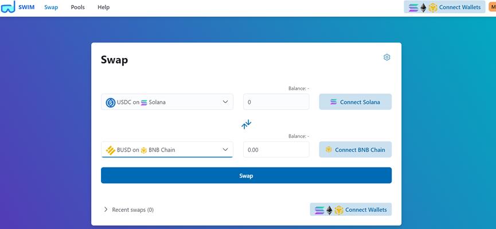This screenshot has width=496, height=229.
Task: Open the USDC on Solana token dropdown
Action: [167, 102]
